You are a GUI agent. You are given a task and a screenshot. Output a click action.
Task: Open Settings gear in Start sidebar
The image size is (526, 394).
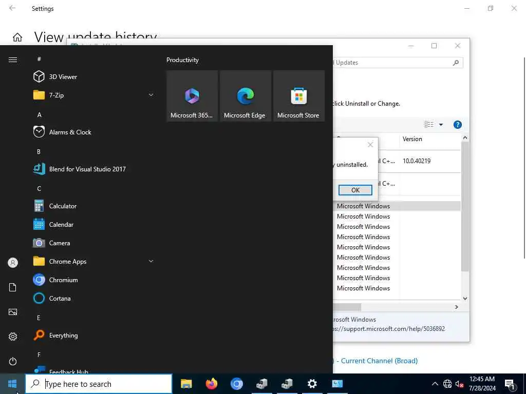(x=13, y=337)
